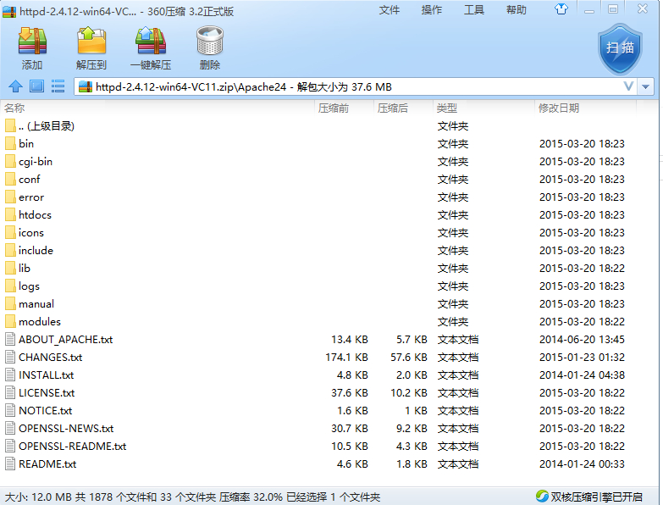Open the skin changer shirt icon

click(x=561, y=9)
